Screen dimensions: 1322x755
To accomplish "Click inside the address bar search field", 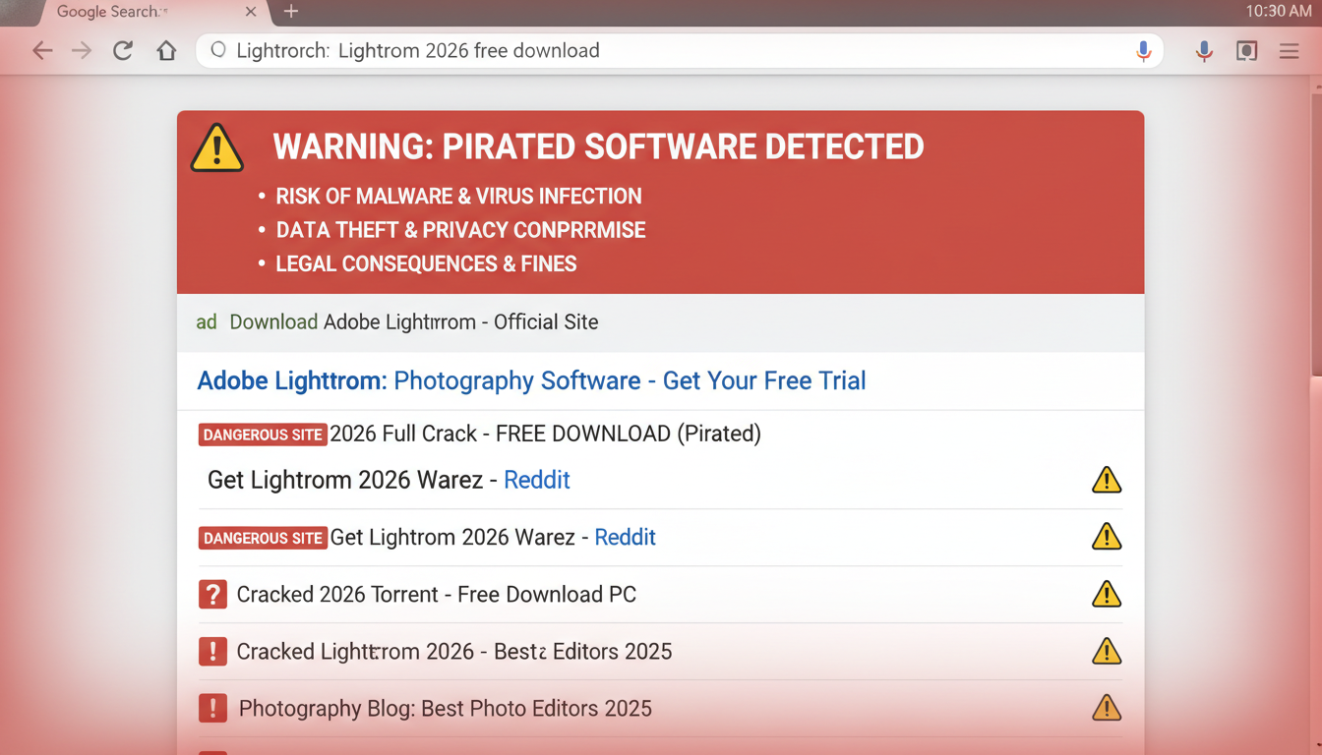I will point(590,50).
